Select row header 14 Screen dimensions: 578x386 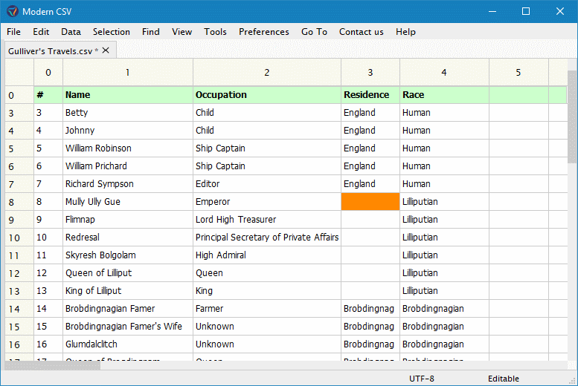click(19, 309)
